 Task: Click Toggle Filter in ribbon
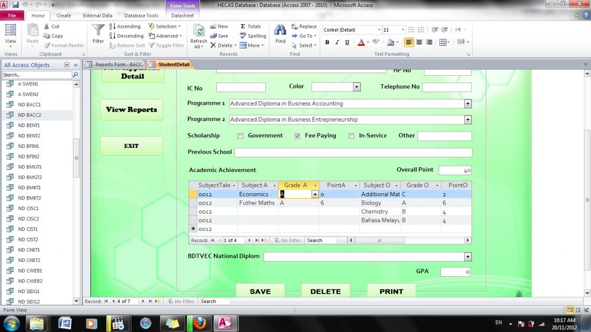[x=166, y=45]
